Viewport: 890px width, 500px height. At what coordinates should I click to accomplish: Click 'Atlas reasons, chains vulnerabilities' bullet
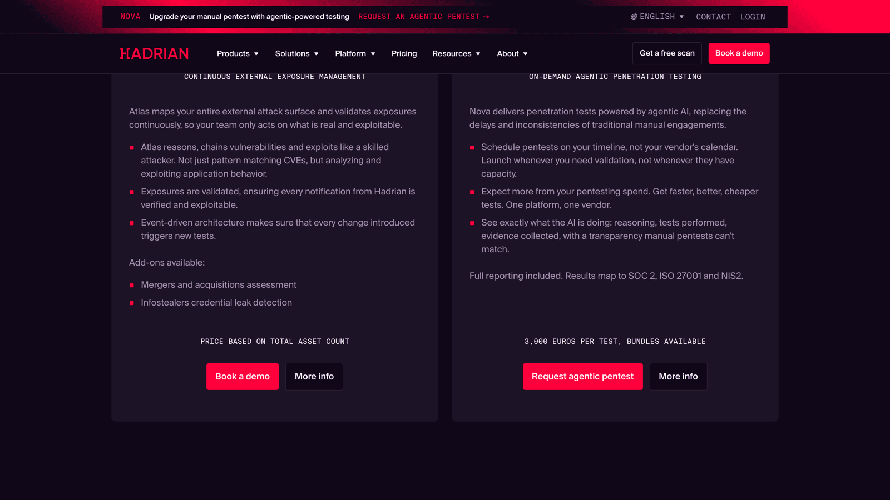[x=265, y=161]
